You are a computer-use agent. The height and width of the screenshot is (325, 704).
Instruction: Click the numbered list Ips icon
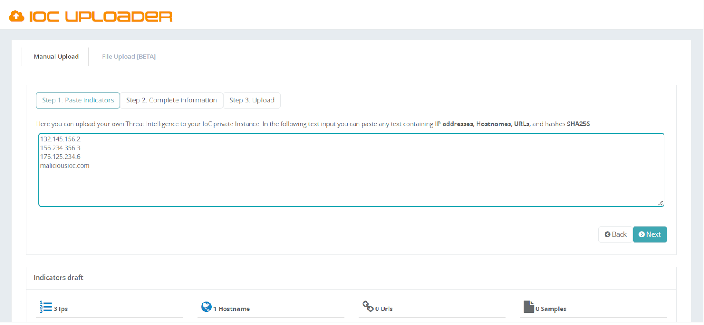(x=46, y=307)
